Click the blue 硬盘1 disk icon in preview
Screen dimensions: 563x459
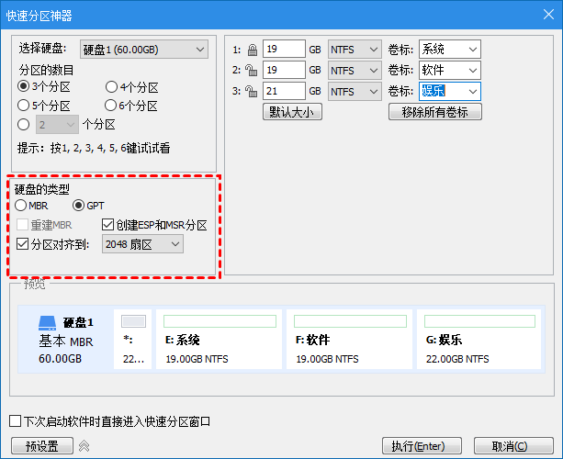(47, 323)
